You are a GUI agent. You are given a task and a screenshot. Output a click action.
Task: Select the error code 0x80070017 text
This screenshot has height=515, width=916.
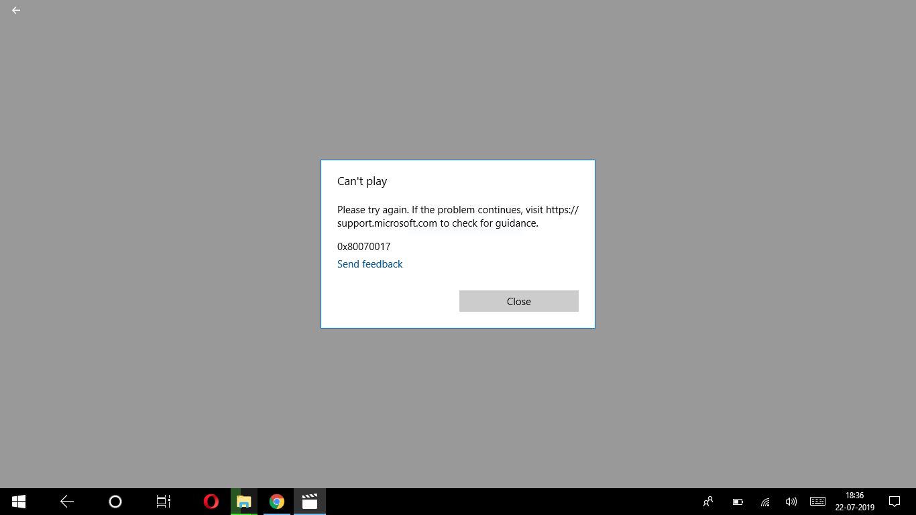(363, 246)
